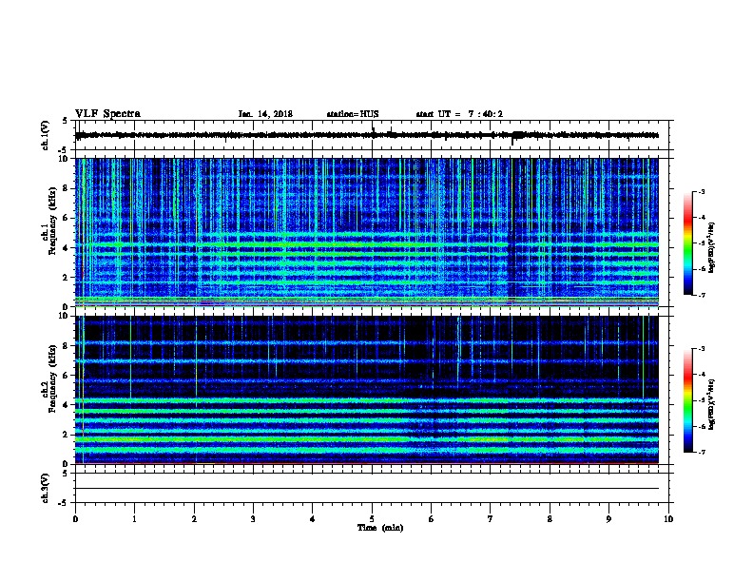Click the color scale bar beside ch.1

click(687, 243)
